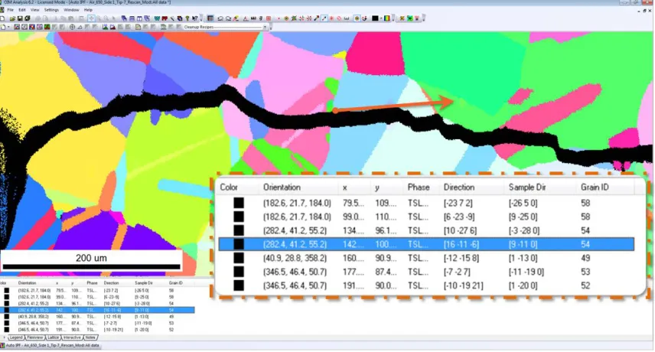Open the File menu
This screenshot has height=352, width=655.
10,10
